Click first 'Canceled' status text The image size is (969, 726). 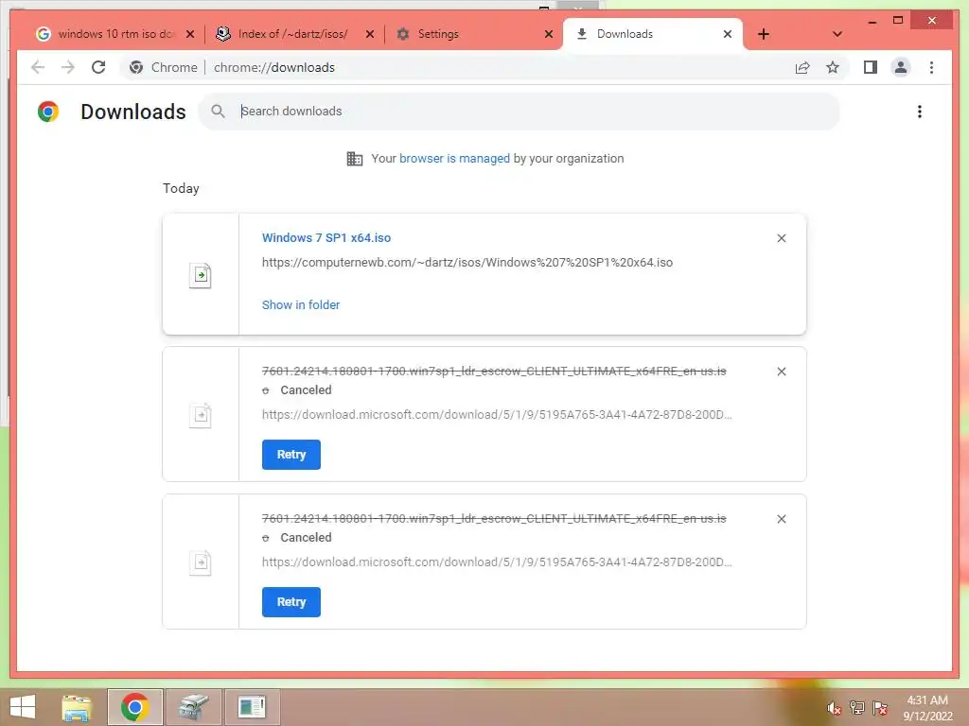pos(306,390)
